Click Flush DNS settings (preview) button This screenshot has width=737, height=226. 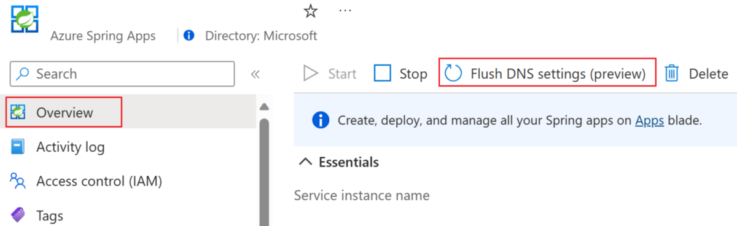click(x=547, y=74)
